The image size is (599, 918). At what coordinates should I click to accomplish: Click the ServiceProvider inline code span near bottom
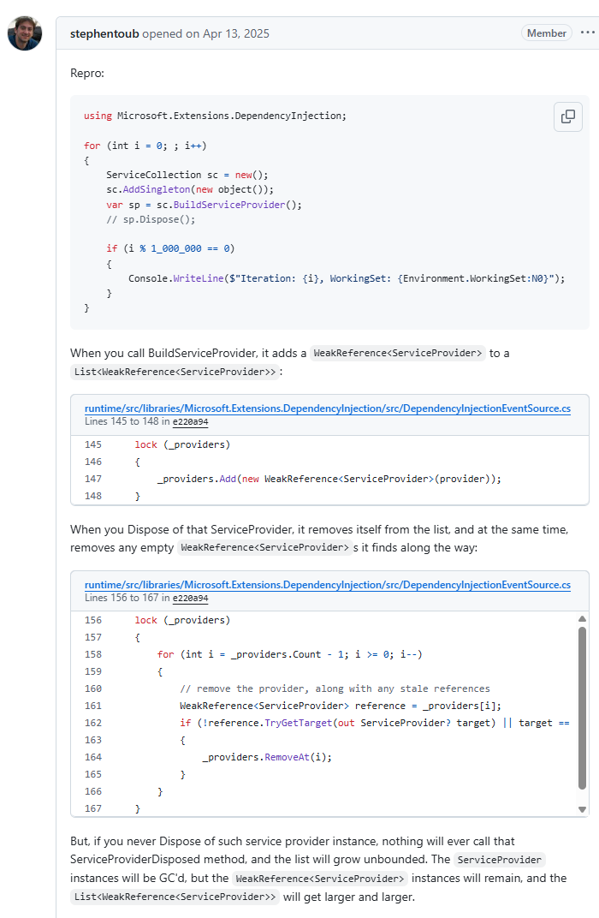(x=499, y=859)
